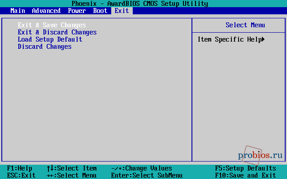The image size is (287, 179).
Task: Open the Advanced tab
Action: pos(46,11)
